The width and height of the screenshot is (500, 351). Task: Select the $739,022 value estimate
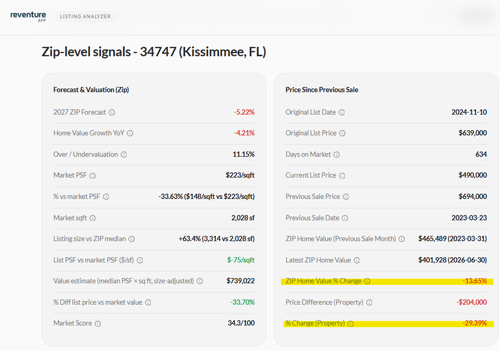tap(240, 281)
